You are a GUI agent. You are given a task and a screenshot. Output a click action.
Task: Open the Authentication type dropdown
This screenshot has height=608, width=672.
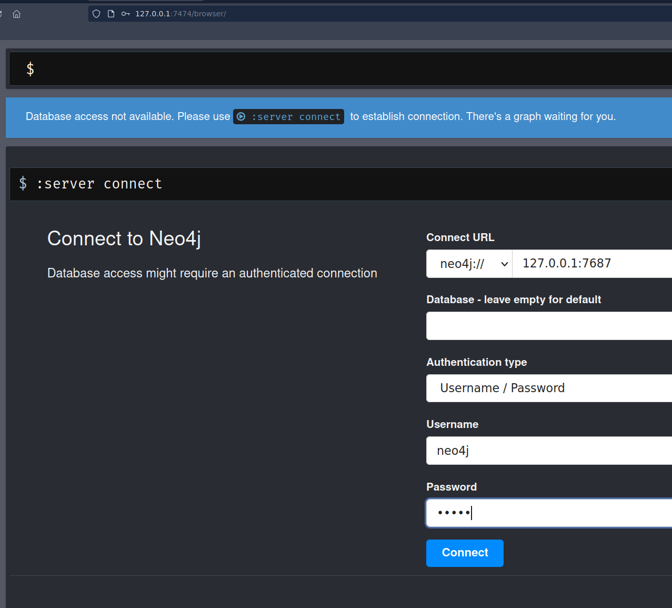(x=549, y=388)
